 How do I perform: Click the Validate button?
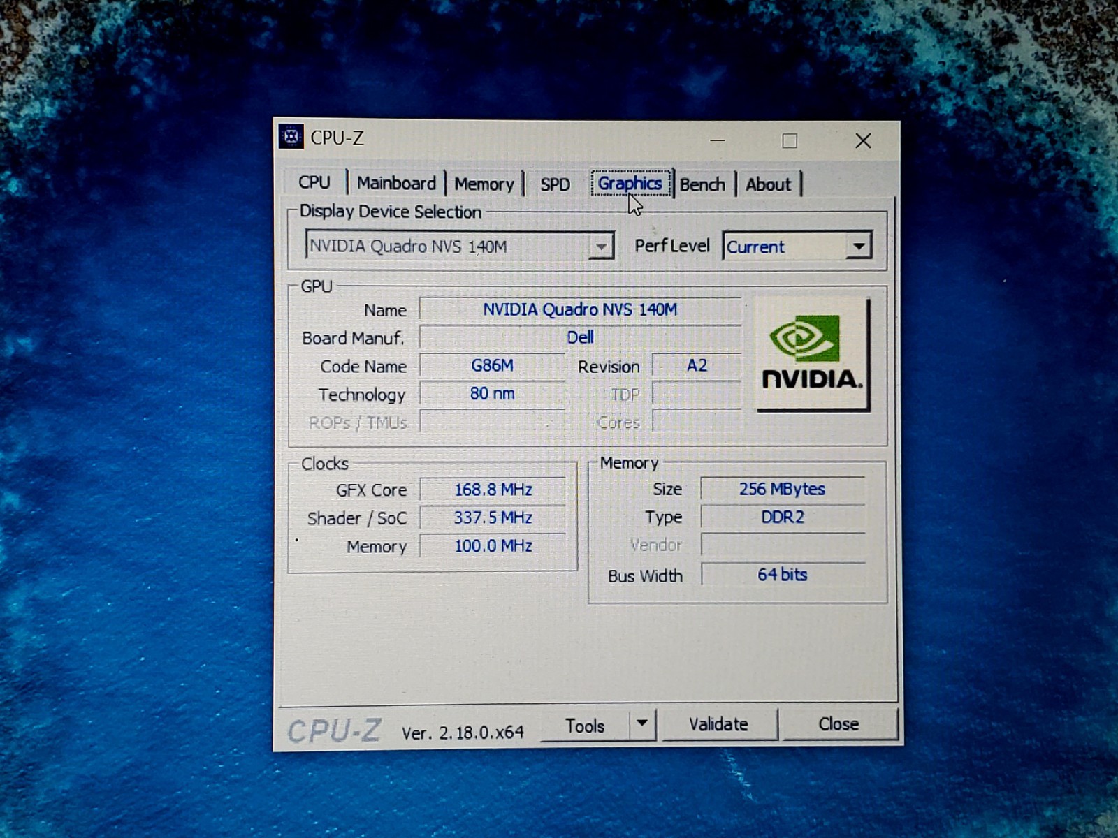(719, 724)
